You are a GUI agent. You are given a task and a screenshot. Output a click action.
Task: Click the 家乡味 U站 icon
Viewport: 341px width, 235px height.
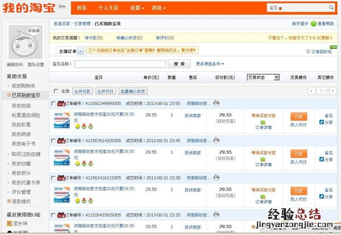[x=10, y=223]
